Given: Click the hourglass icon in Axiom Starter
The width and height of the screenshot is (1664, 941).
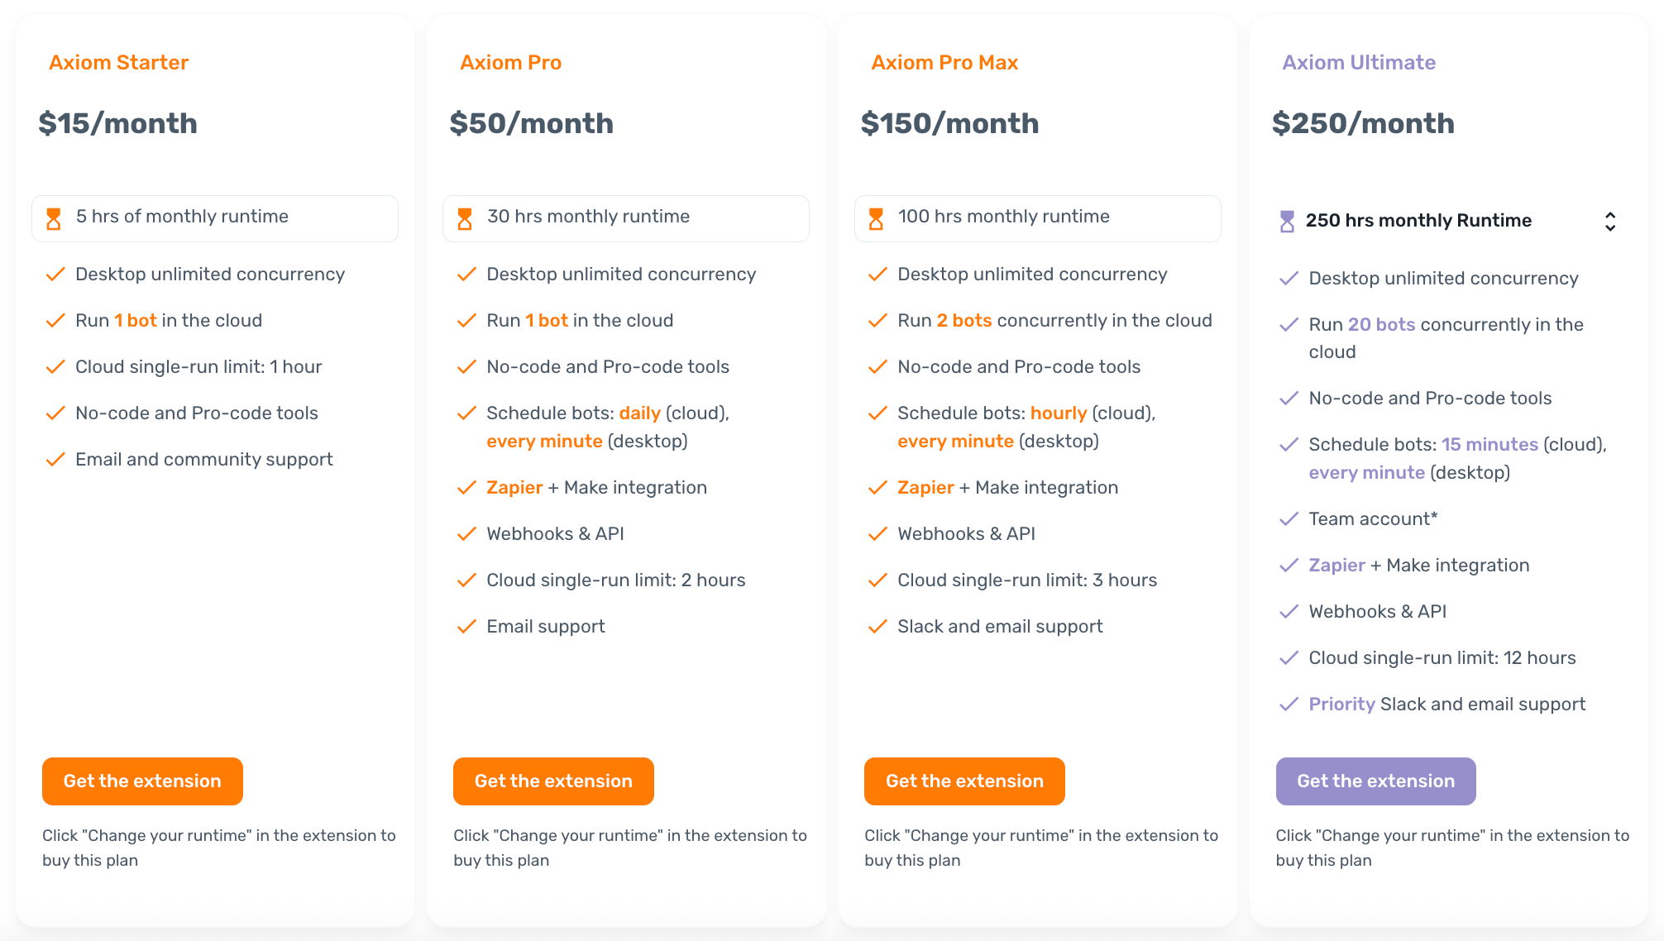Looking at the screenshot, I should click(54, 219).
